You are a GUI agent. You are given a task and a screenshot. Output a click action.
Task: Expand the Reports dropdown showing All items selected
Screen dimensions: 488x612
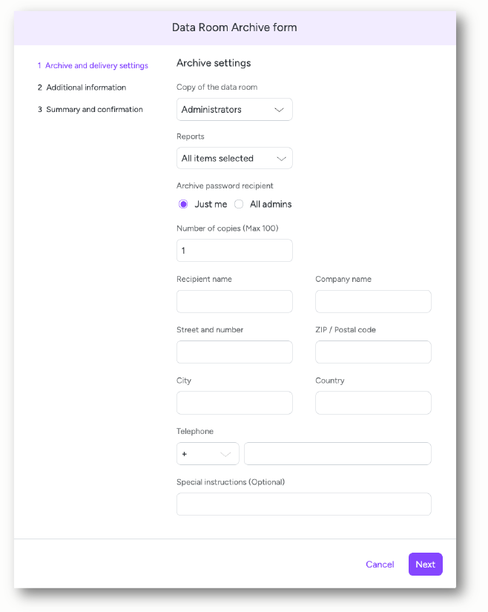click(x=234, y=158)
